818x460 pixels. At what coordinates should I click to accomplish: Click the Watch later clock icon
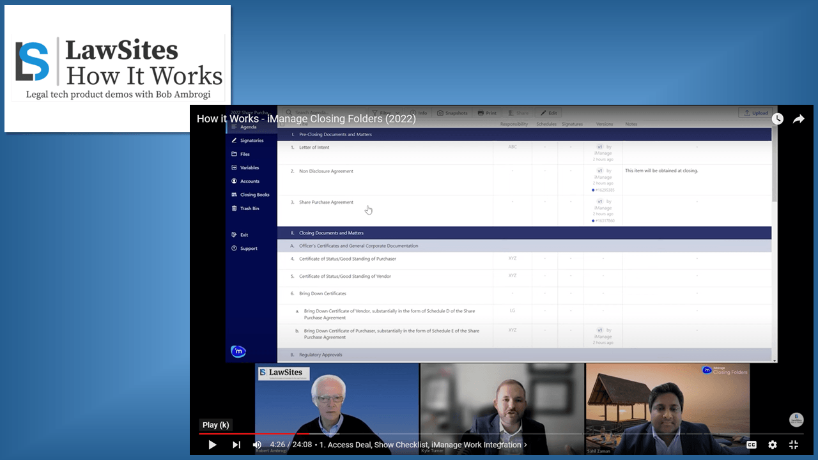[x=777, y=119]
